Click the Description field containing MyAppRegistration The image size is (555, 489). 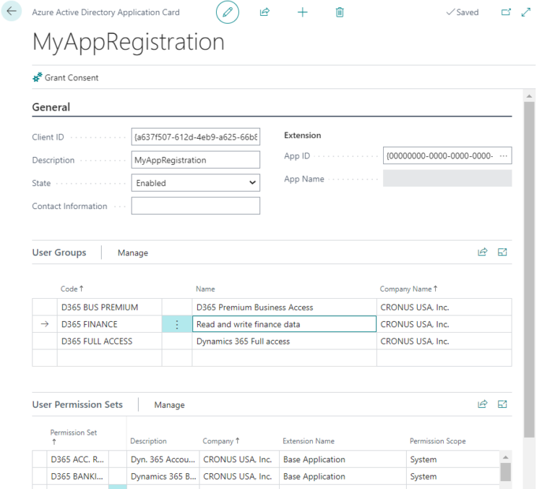[195, 160]
